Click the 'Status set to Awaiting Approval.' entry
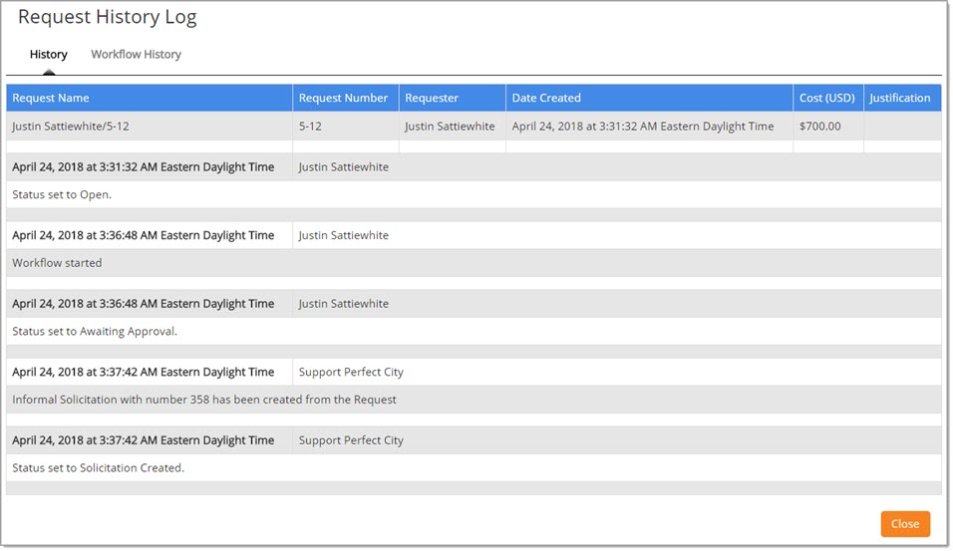The height and width of the screenshot is (551, 953). [95, 331]
